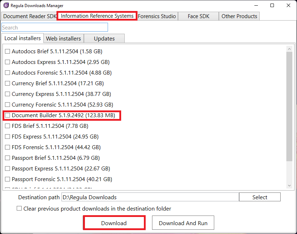Switch to Information Reference Systems tab

click(x=97, y=16)
